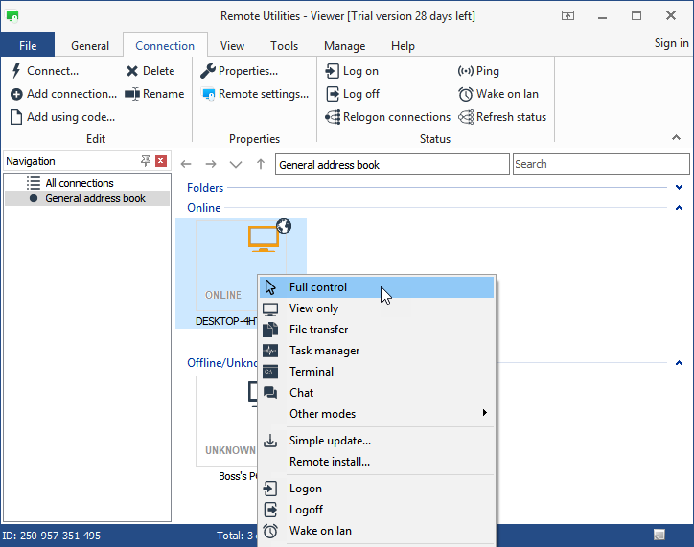
Task: Collapse the Online section
Action: (679, 207)
